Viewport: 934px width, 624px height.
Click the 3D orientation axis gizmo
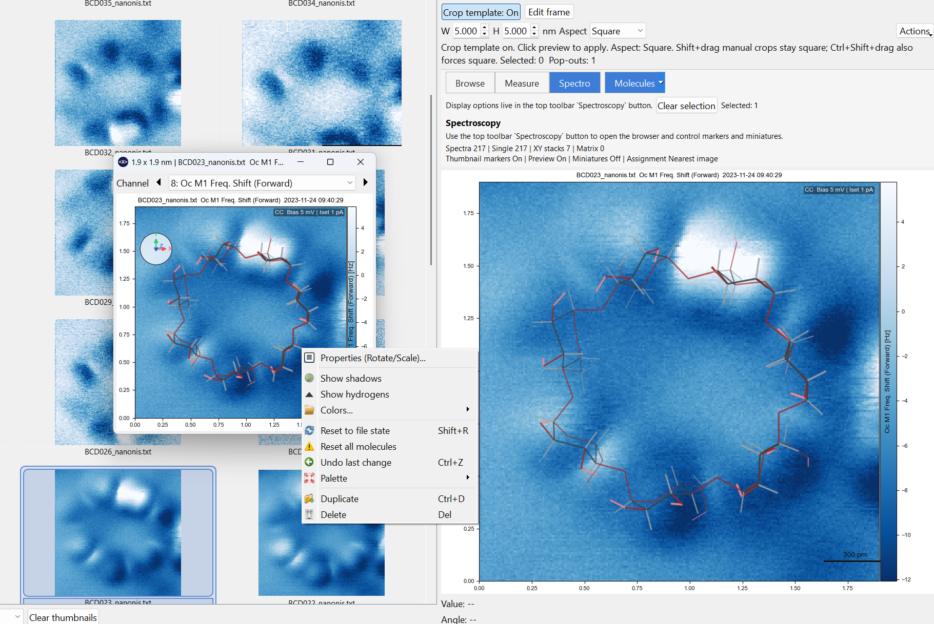click(156, 249)
